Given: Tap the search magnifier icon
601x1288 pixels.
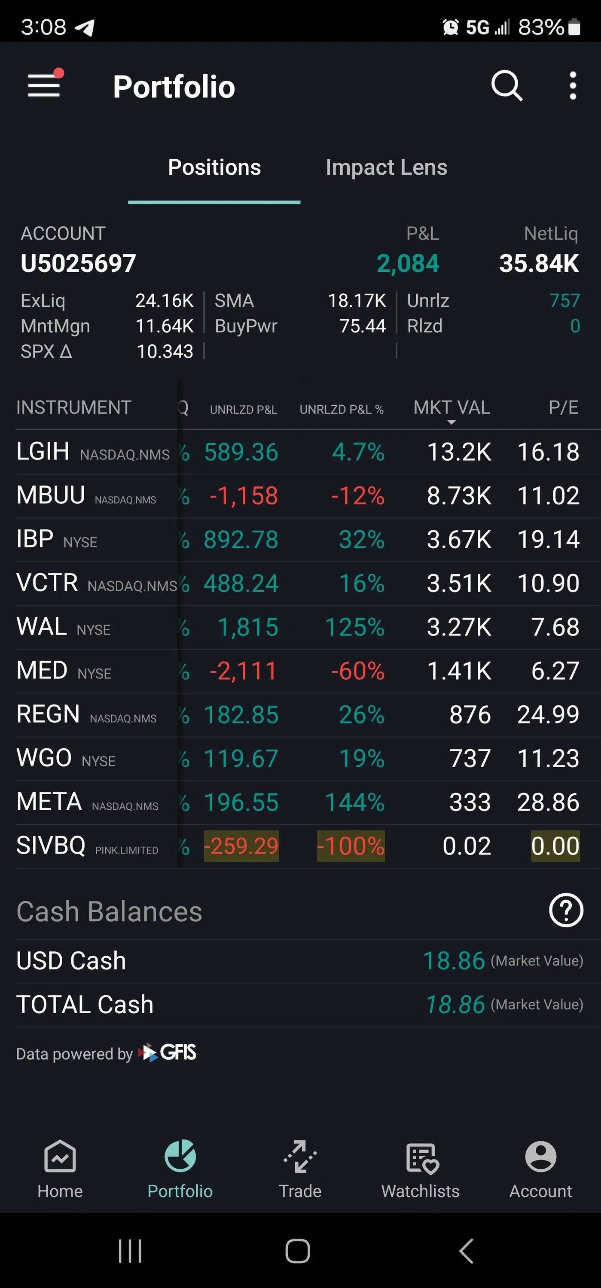Looking at the screenshot, I should tap(506, 85).
